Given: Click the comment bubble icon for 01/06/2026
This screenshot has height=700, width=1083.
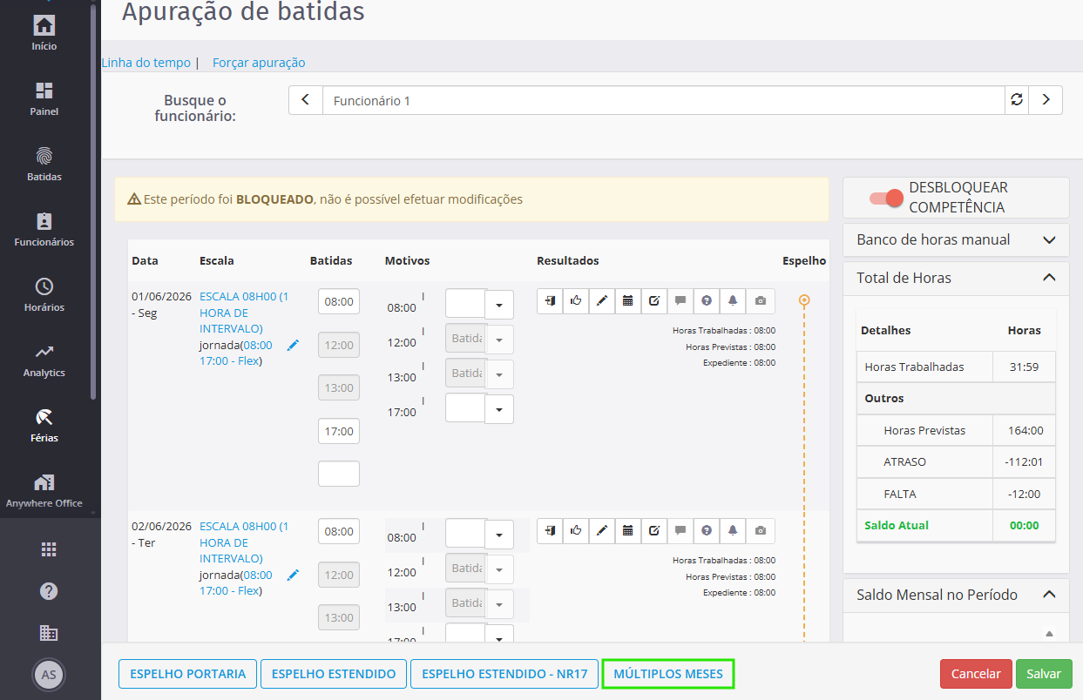Looking at the screenshot, I should (x=680, y=300).
